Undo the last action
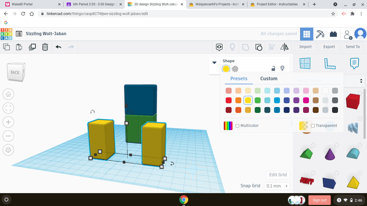Viewport: 367px width, 206px height. pos(59,47)
